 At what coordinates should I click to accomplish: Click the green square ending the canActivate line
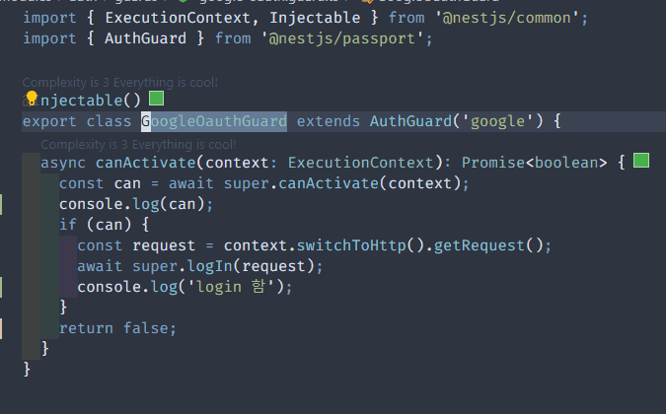(641, 161)
